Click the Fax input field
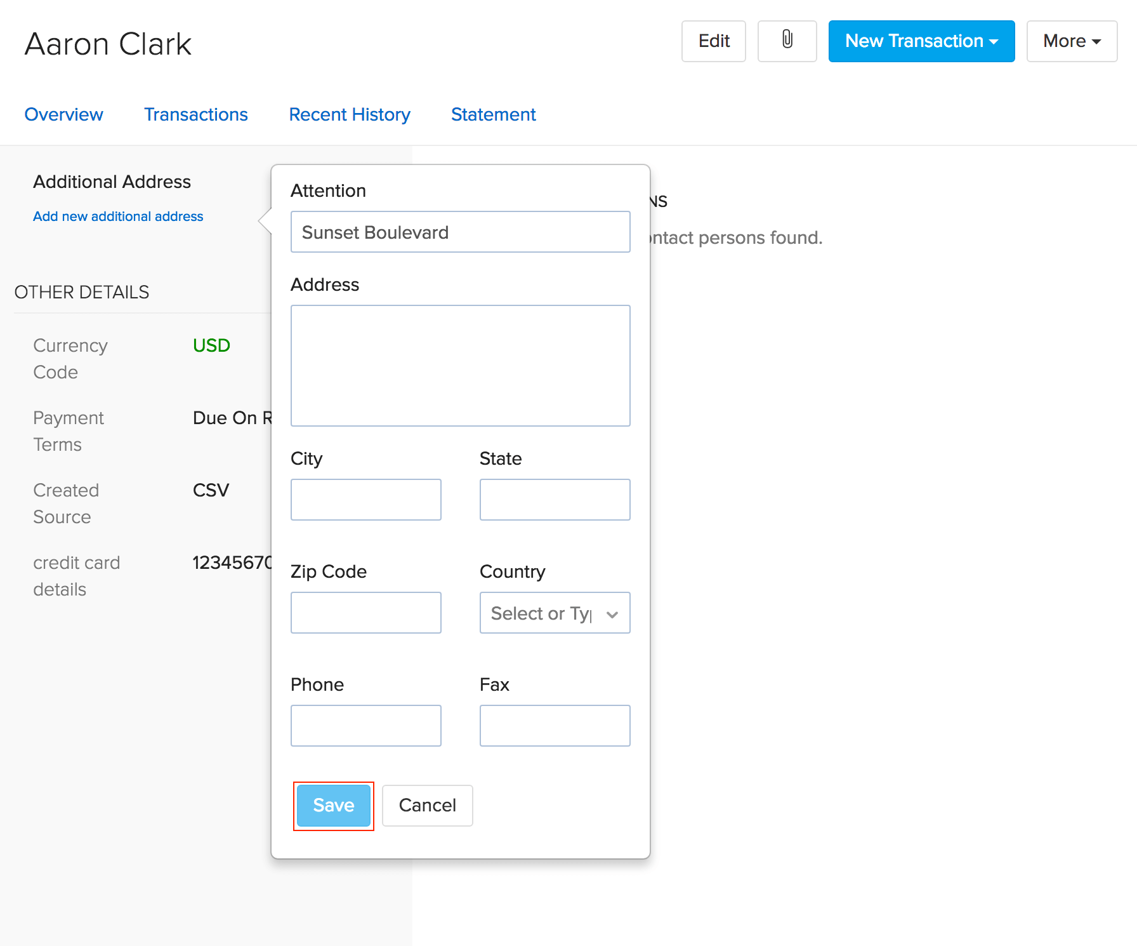The width and height of the screenshot is (1137, 946). pyautogui.click(x=555, y=725)
